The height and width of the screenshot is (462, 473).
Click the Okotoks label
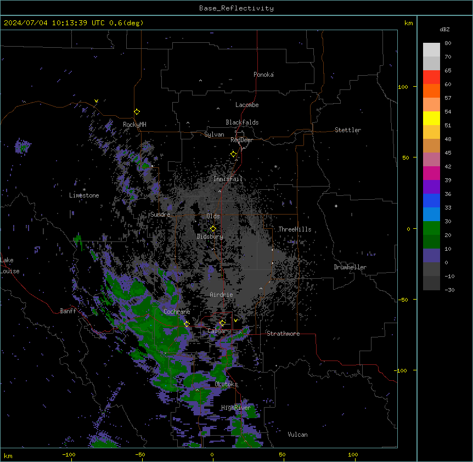pos(226,384)
